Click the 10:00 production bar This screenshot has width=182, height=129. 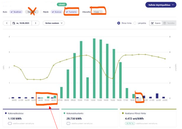[x=81, y=70]
